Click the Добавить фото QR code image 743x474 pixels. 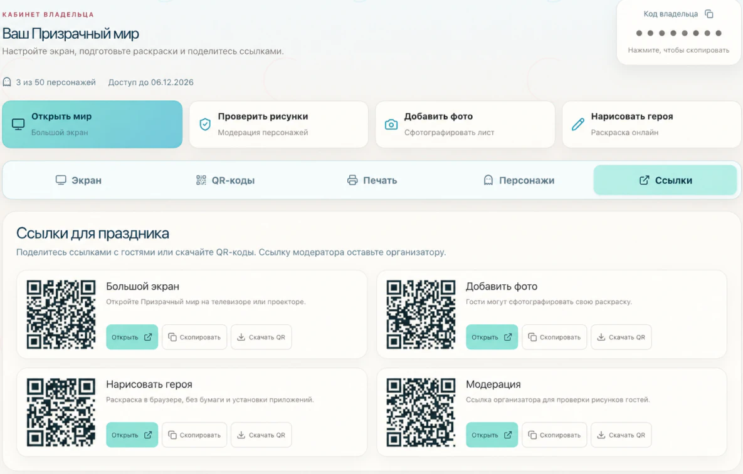tap(421, 314)
